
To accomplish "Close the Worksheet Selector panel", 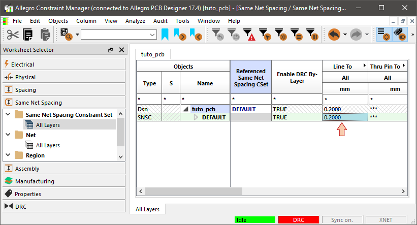I will [121, 50].
